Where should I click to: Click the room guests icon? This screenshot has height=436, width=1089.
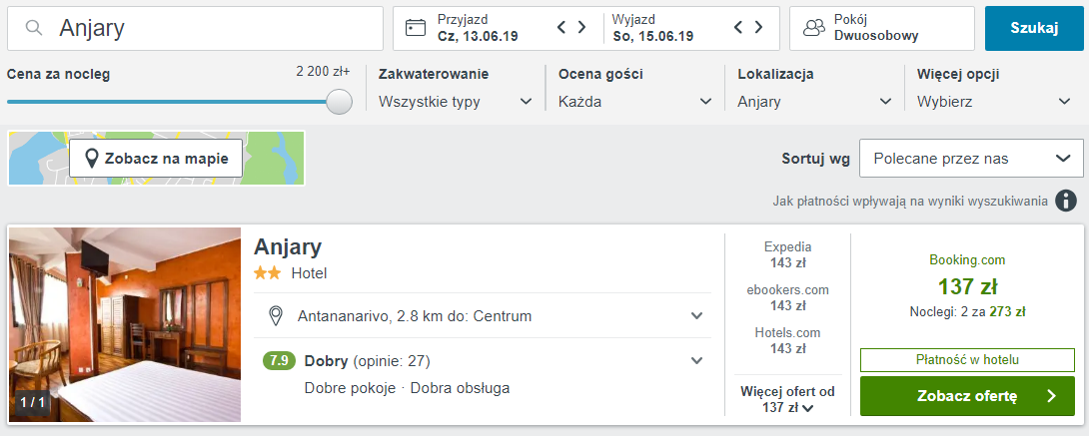(x=814, y=28)
